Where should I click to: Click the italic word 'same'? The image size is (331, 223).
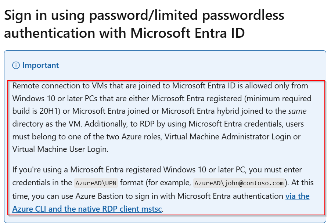298,111
